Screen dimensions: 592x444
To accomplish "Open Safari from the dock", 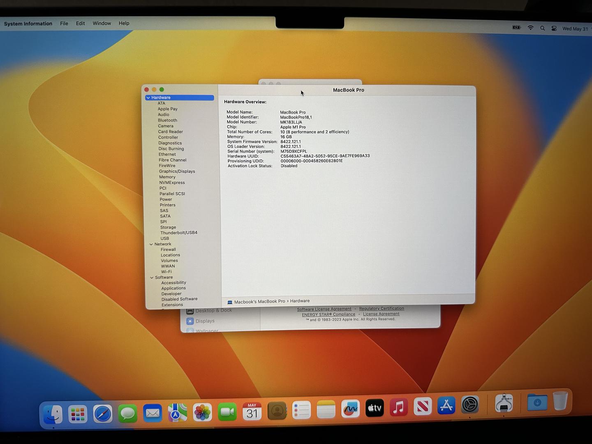I will 102,414.
